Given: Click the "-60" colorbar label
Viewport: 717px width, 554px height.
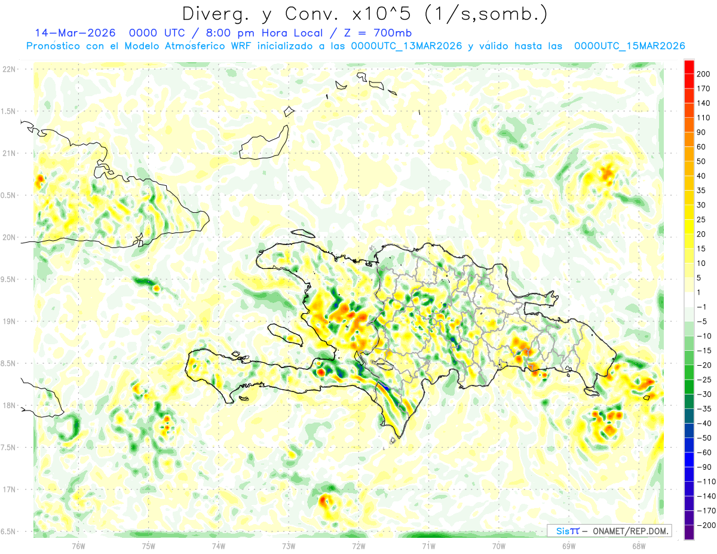Looking at the screenshot, I should (704, 452).
